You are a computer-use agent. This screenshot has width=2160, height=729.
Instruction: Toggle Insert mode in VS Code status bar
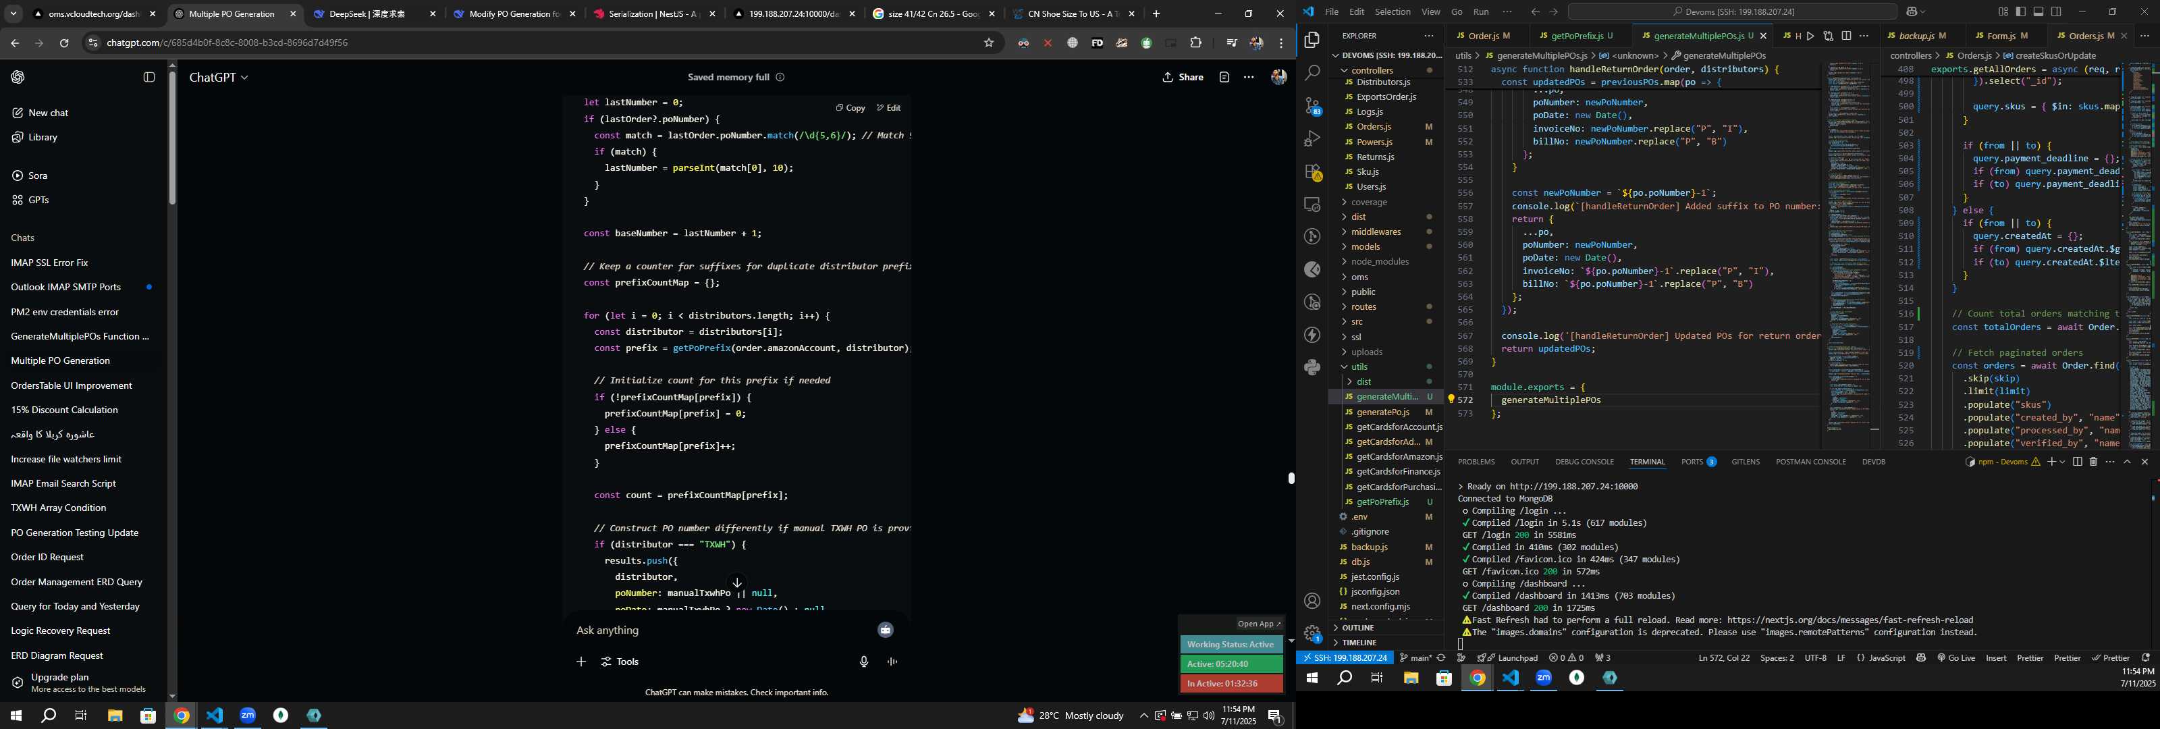(1997, 657)
